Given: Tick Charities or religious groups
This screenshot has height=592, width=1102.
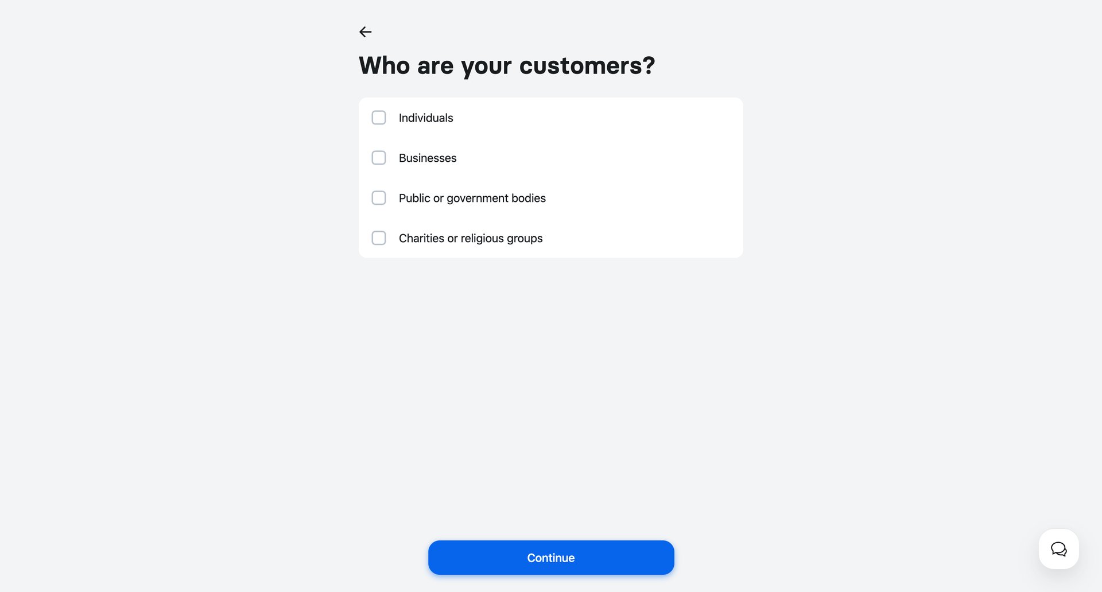Looking at the screenshot, I should tap(379, 238).
